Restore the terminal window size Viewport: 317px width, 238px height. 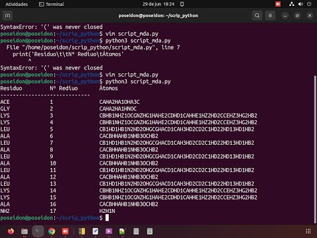pyautogui.click(x=297, y=16)
